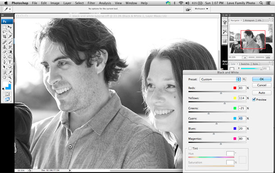Select the Magic Wand tool

pyautogui.click(x=10, y=32)
